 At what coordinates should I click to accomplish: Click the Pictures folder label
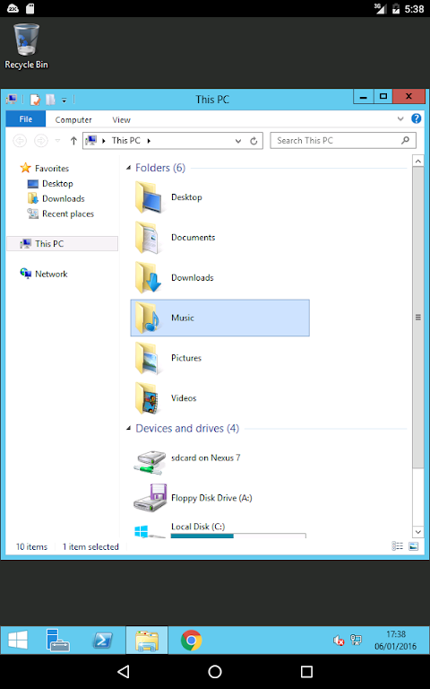click(x=186, y=358)
